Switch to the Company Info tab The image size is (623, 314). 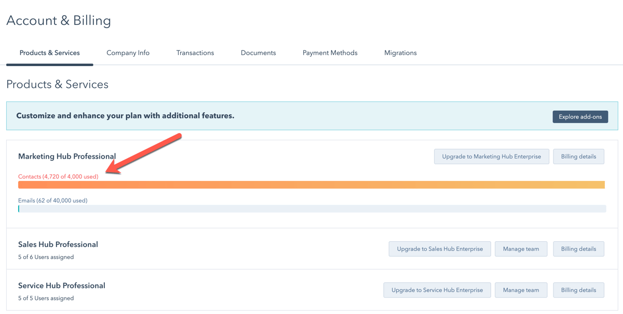(128, 53)
